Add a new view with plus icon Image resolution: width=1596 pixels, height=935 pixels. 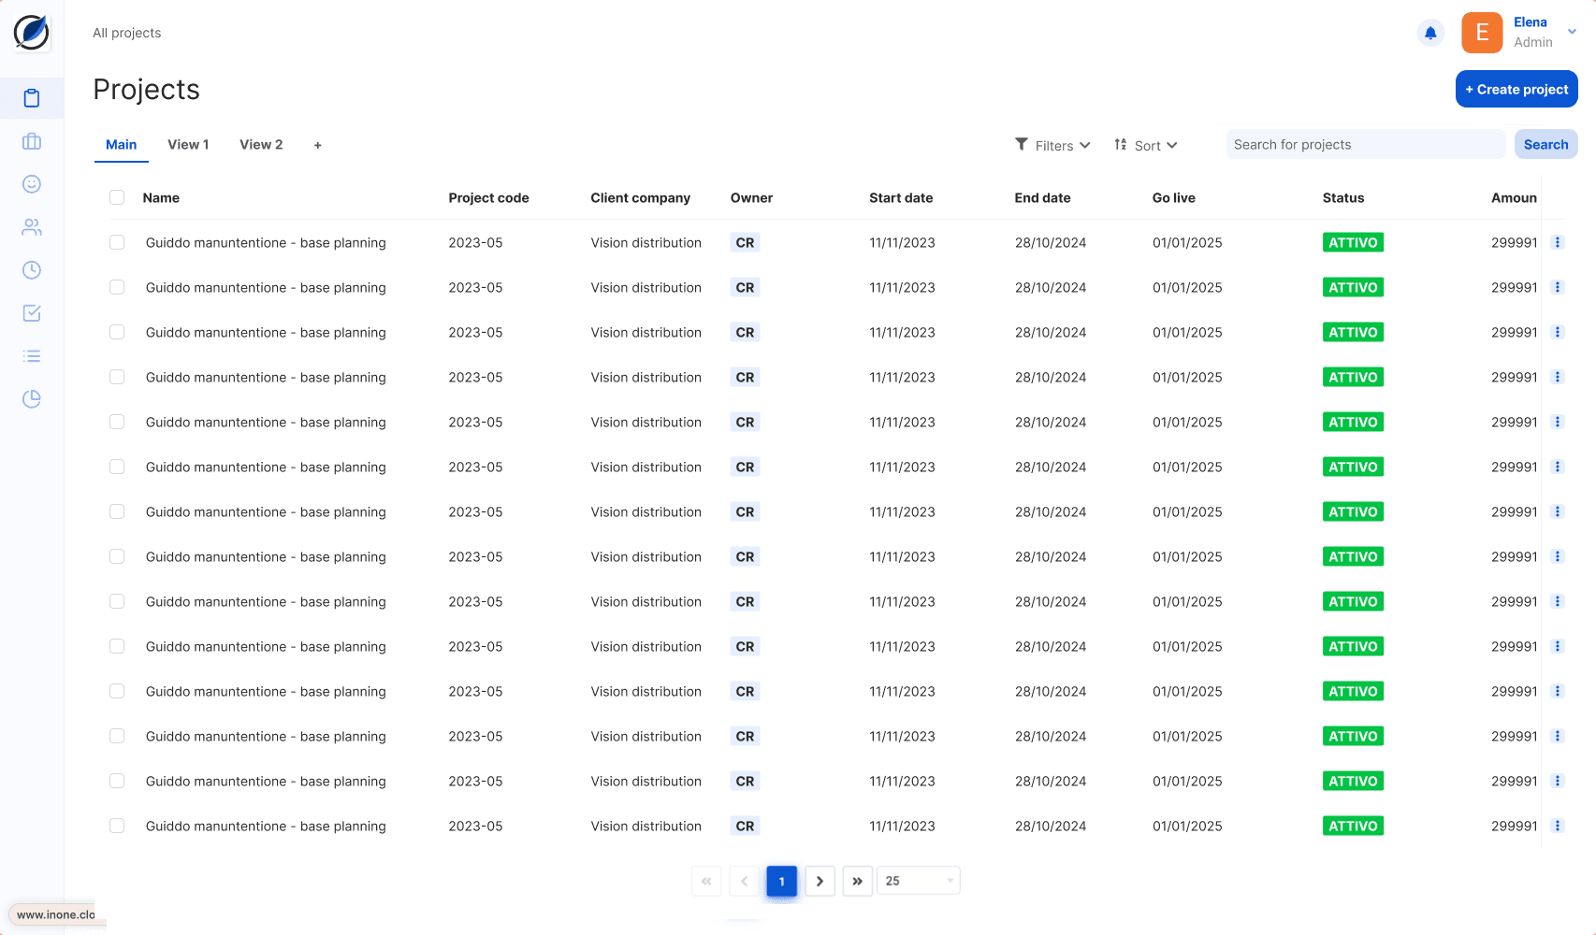[x=318, y=145]
